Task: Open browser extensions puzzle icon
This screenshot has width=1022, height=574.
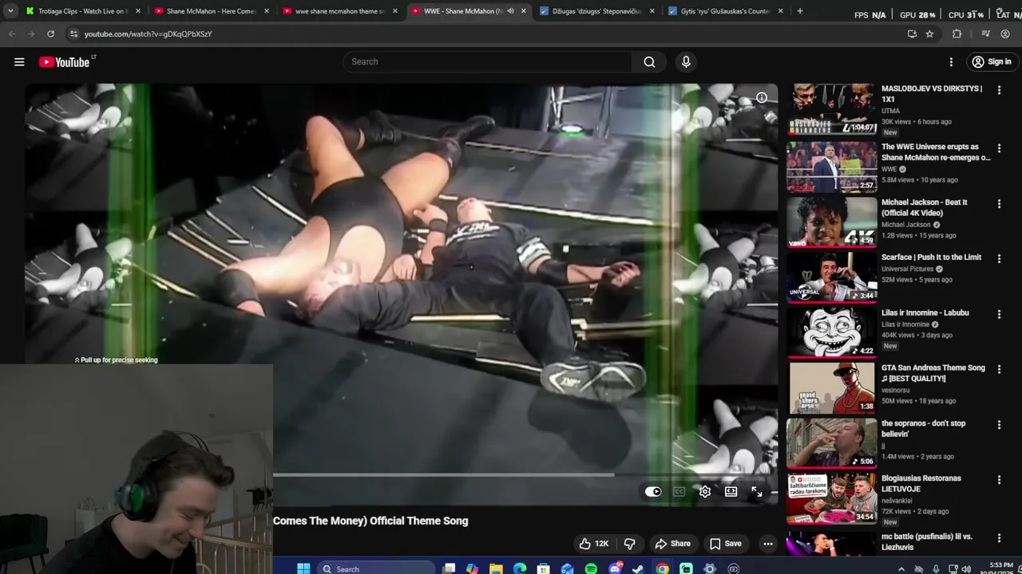Action: (x=957, y=33)
